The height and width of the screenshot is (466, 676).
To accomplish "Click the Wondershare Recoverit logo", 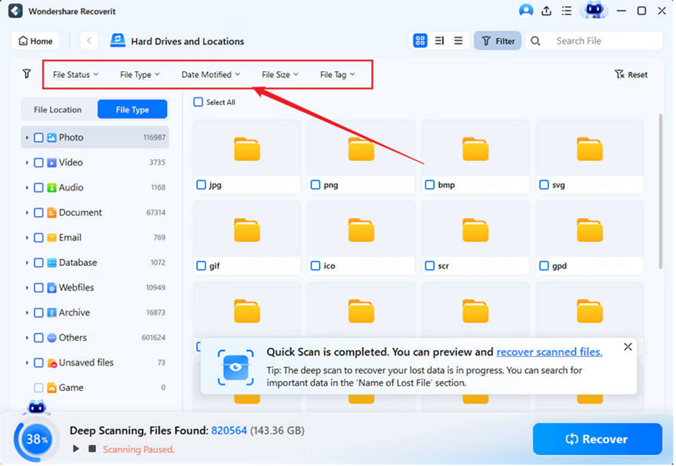I will [15, 11].
